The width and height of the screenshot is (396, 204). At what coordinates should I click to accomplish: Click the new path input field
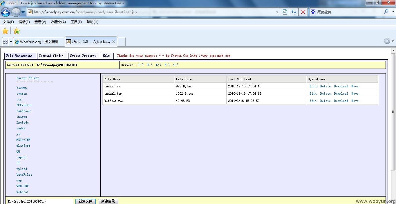point(40,201)
